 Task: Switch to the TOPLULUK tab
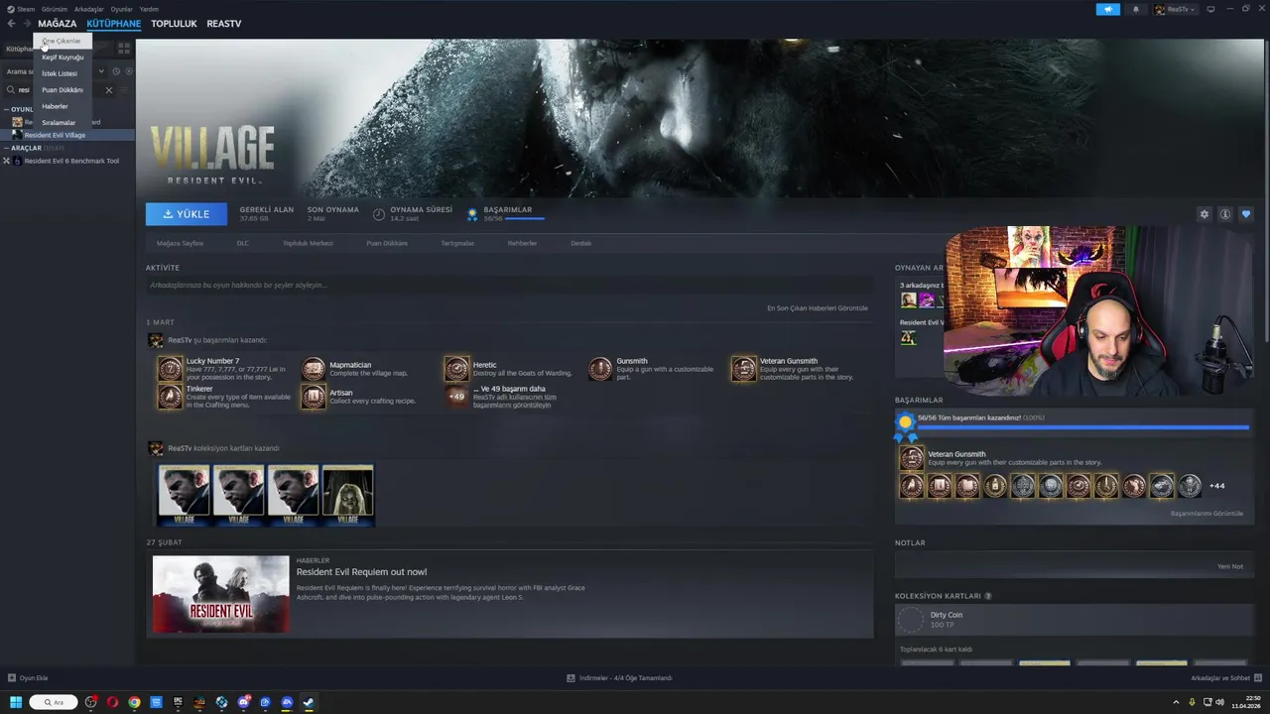[x=174, y=24]
